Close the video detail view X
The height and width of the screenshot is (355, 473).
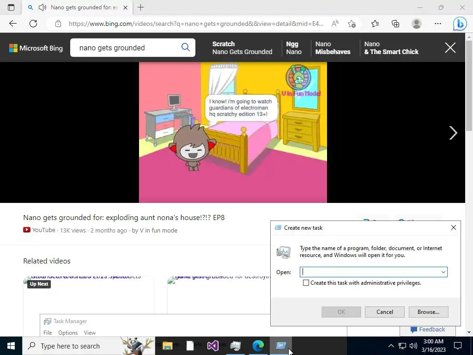[450, 48]
